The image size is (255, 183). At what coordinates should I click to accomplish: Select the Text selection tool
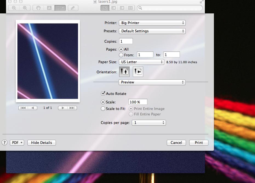(49, 8)
